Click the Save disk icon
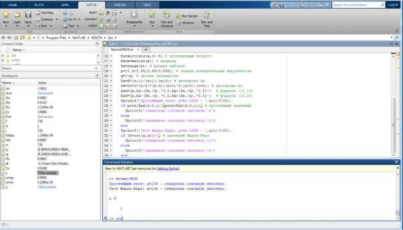 pos(28,15)
